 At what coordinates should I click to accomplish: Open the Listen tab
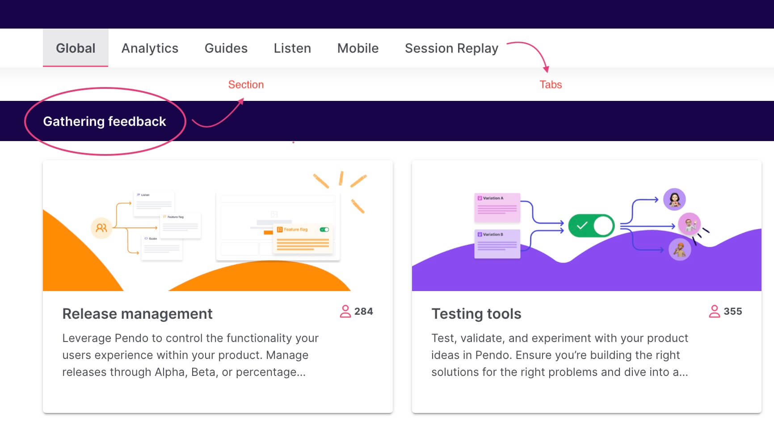(x=292, y=48)
